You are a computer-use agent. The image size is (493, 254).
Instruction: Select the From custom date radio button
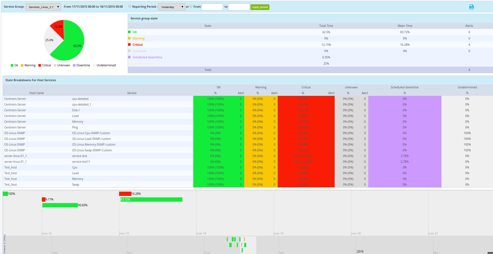[x=191, y=6]
